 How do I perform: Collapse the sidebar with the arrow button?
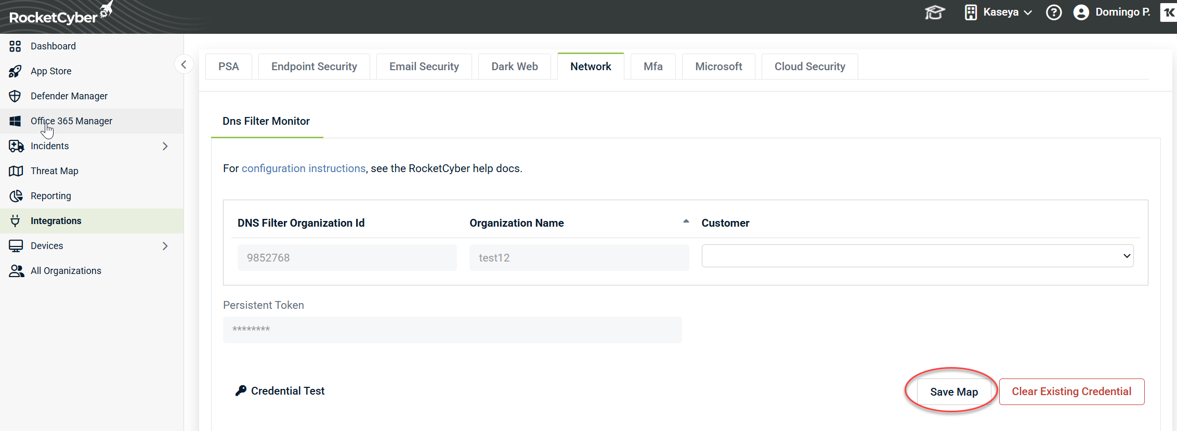coord(184,64)
